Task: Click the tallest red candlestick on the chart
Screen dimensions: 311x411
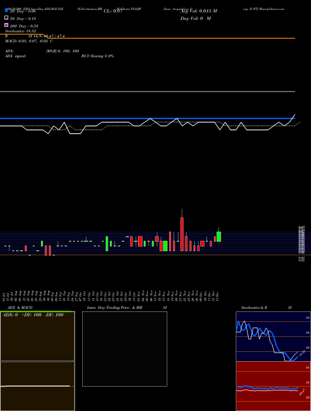Action: click(x=182, y=234)
